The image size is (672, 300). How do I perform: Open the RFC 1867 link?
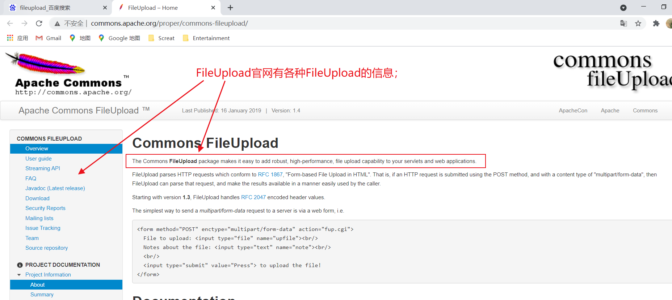[x=270, y=175]
